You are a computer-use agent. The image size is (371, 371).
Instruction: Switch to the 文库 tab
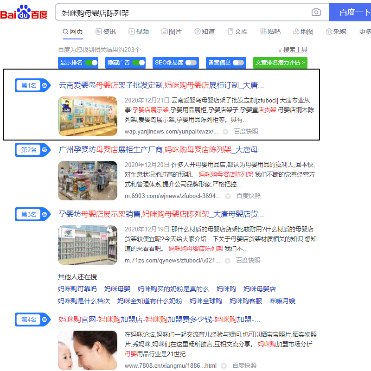[237, 32]
